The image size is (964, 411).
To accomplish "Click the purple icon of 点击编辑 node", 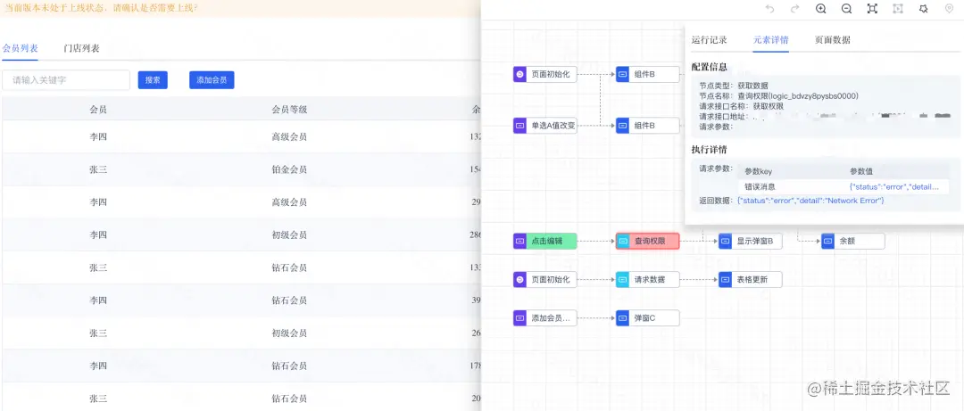I will pyautogui.click(x=520, y=242).
